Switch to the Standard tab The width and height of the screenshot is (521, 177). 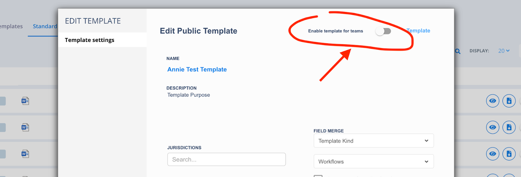pos(45,26)
